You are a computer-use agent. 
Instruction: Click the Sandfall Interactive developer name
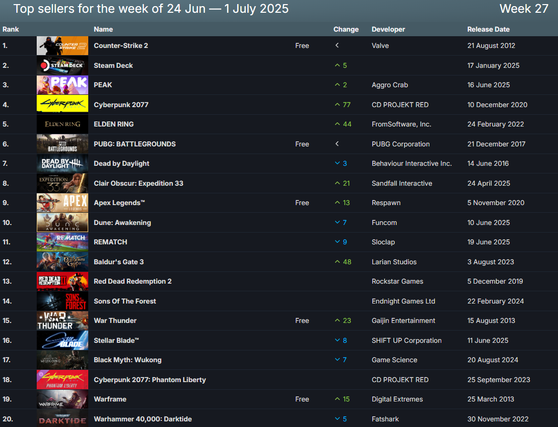click(x=402, y=183)
